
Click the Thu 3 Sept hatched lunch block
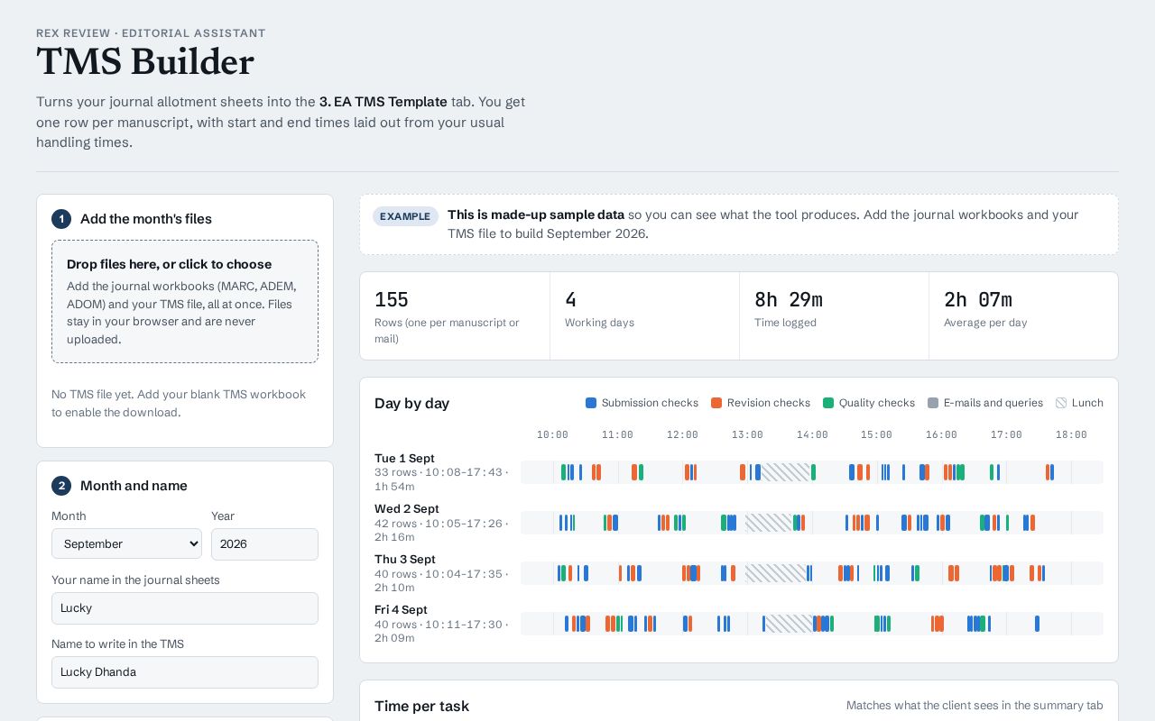click(x=775, y=573)
